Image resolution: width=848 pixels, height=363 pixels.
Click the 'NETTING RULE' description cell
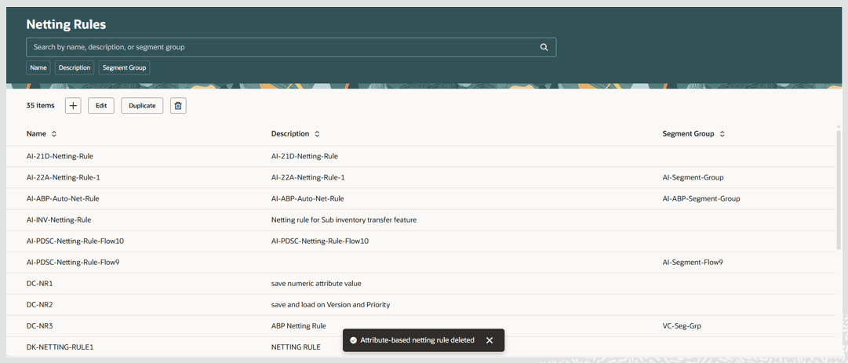coord(296,347)
